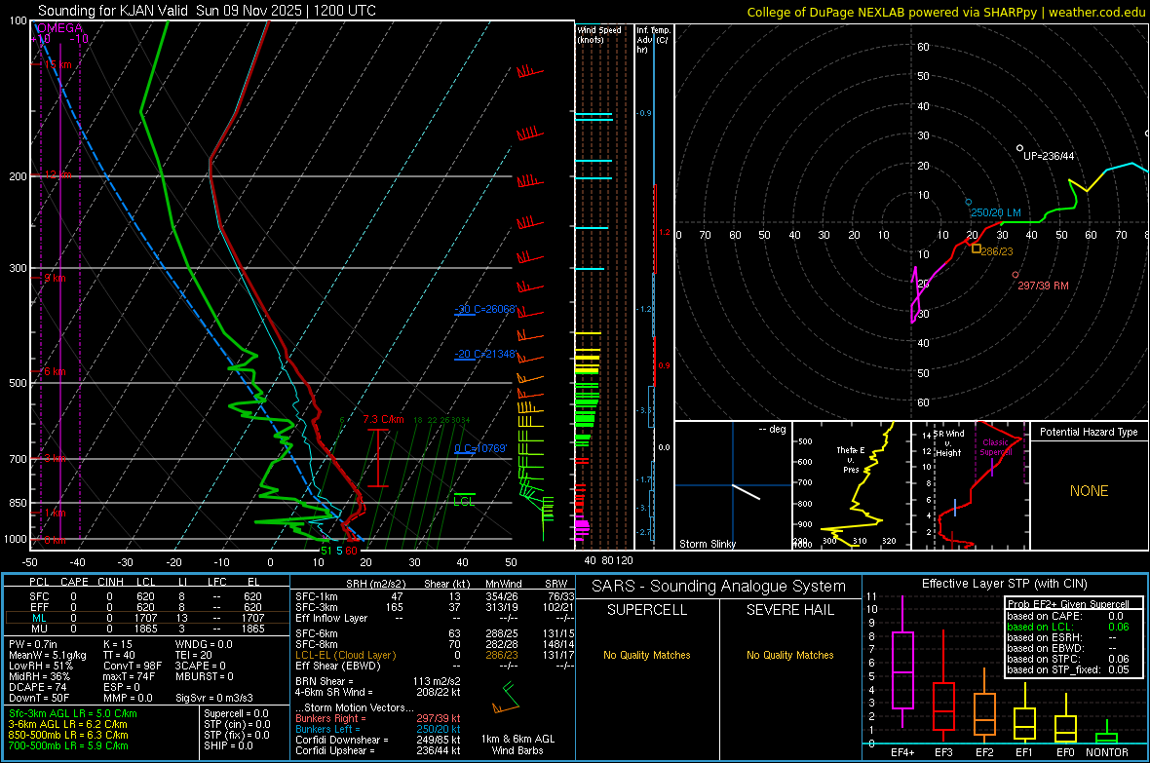Image resolution: width=1150 pixels, height=763 pixels.
Task: Click the MeanW = 5.1g/kg value
Action: (47, 655)
